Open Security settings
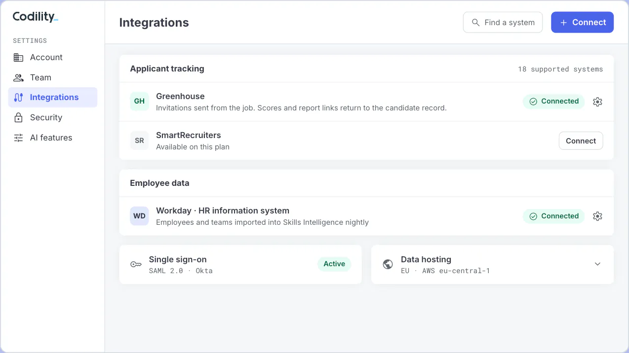Viewport: 629px width, 353px height. 53,117
